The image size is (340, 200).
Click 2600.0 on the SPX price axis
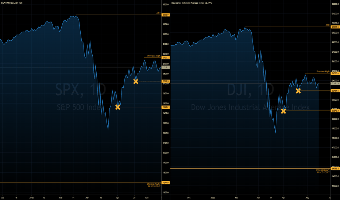click(166, 93)
